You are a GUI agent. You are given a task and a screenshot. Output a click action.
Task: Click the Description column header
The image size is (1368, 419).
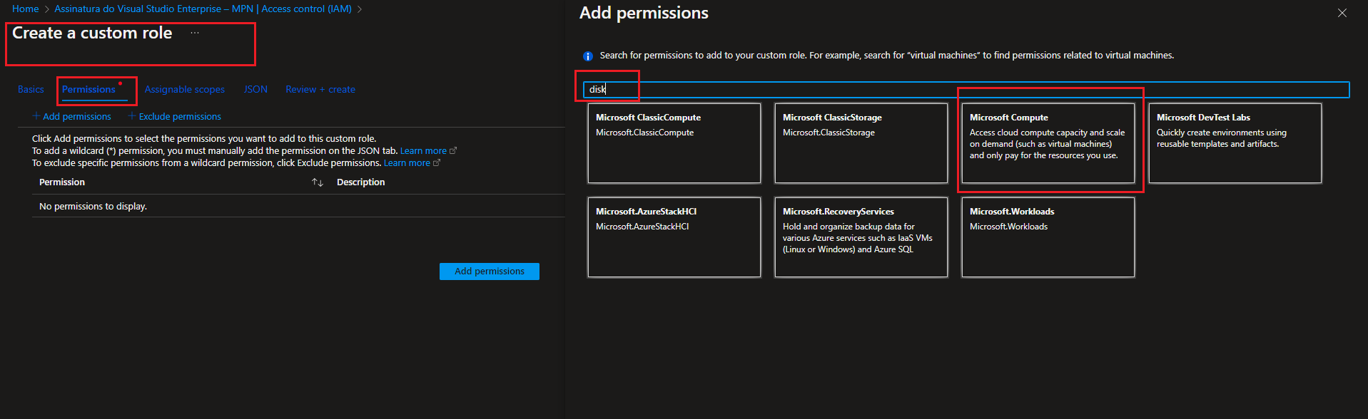[x=360, y=182]
